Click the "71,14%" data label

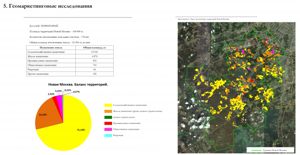click(81, 130)
